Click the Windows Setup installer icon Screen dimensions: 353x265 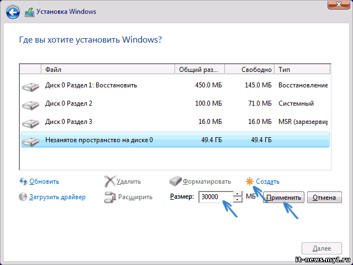point(29,12)
